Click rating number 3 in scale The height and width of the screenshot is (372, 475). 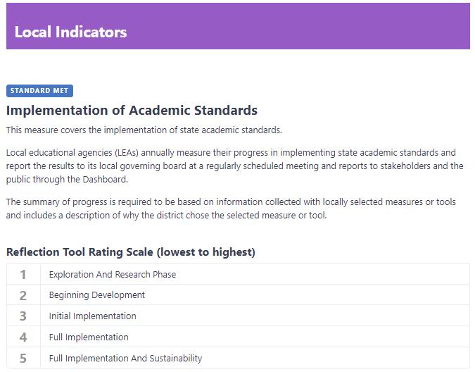(23, 316)
